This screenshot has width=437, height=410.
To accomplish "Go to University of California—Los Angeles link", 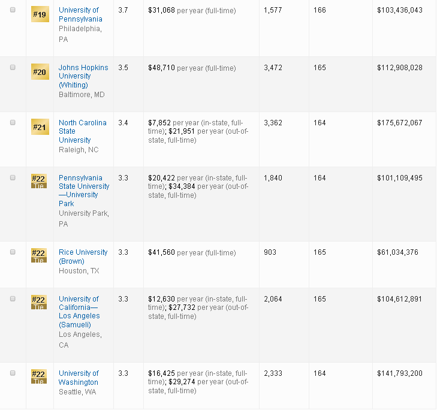I will pos(79,312).
